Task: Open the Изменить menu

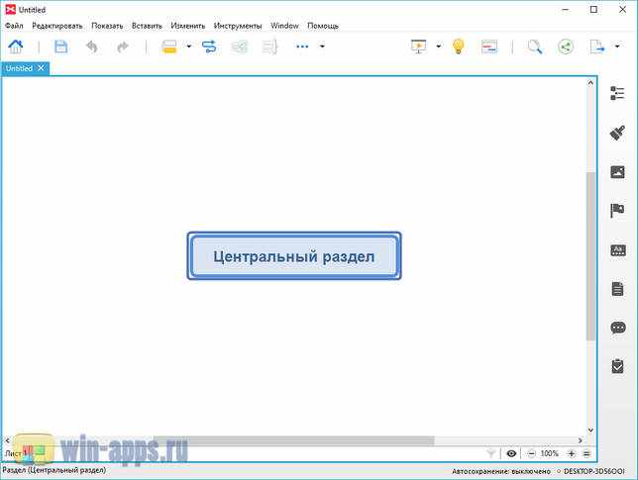Action: pyautogui.click(x=188, y=26)
